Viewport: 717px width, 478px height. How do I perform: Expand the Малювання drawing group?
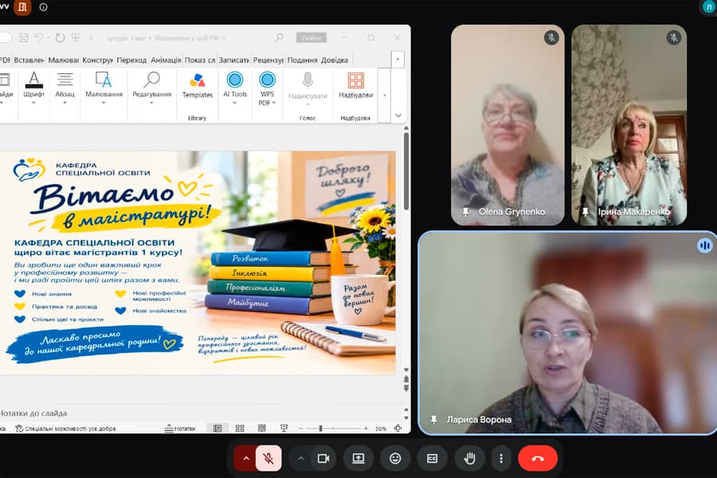[104, 88]
